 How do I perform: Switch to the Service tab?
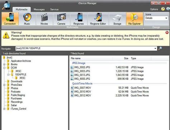(54, 9)
